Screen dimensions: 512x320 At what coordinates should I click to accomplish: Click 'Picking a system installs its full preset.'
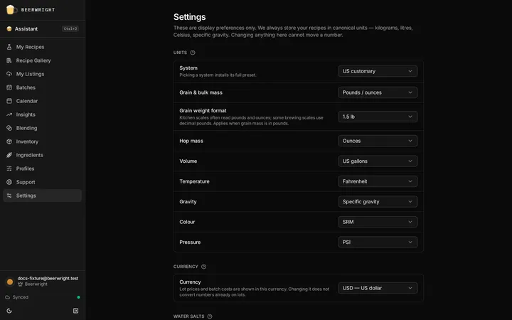tap(218, 75)
